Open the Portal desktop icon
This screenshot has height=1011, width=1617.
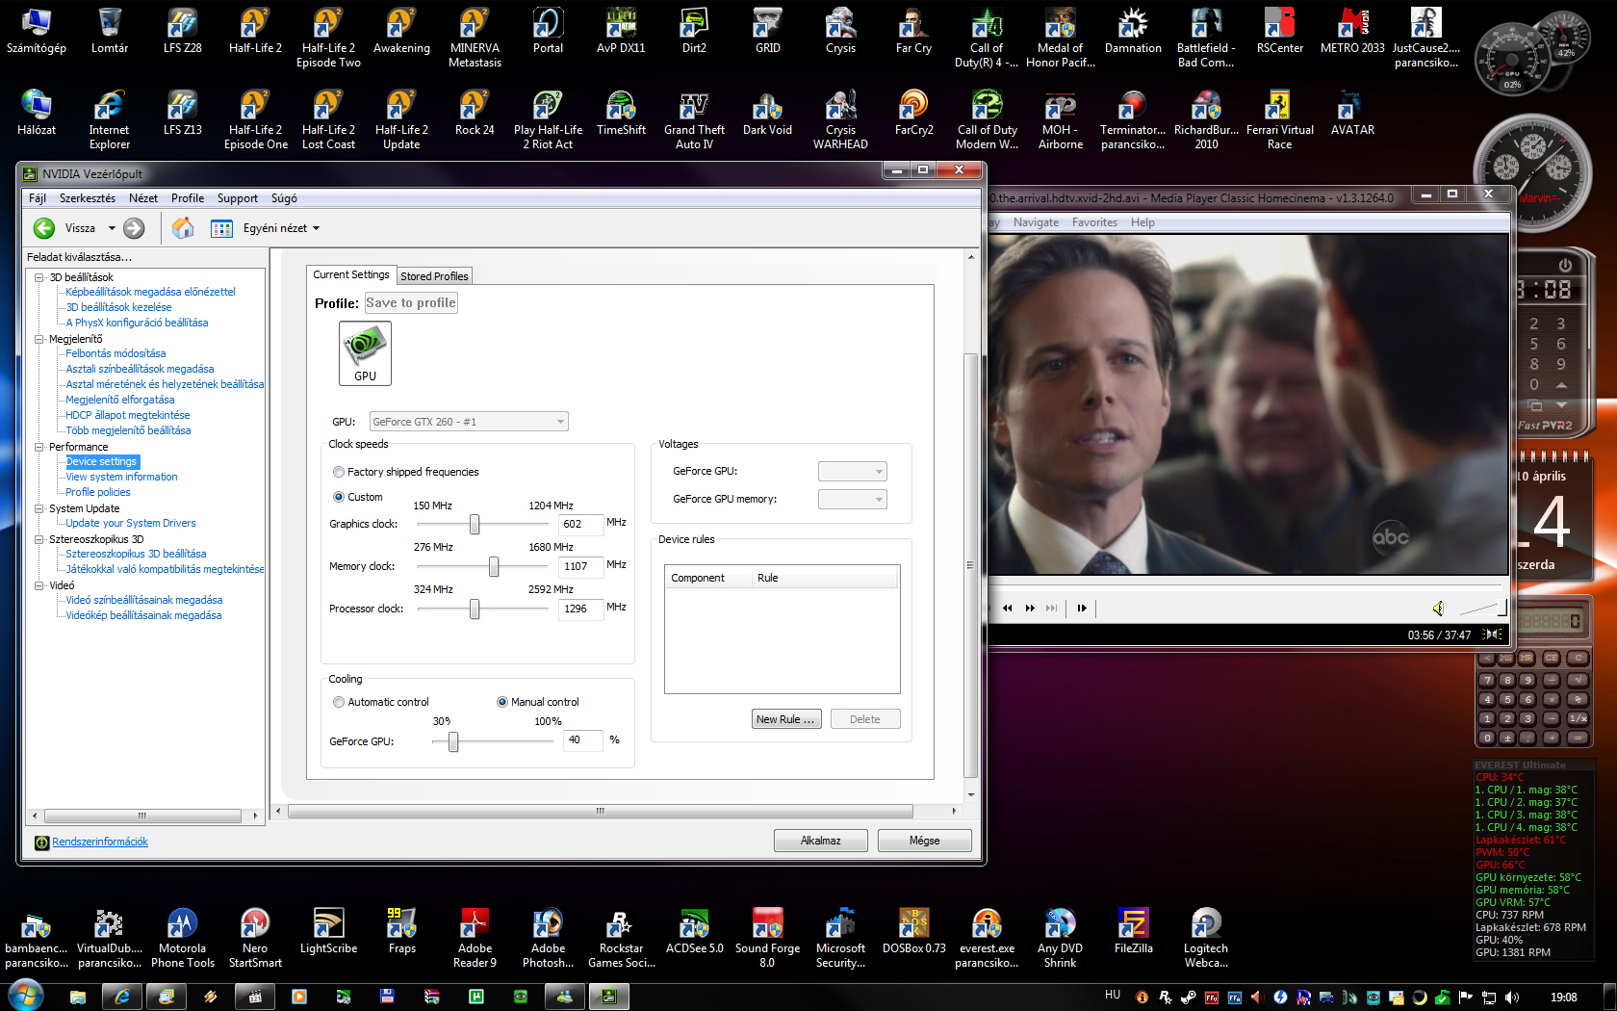[x=548, y=31]
